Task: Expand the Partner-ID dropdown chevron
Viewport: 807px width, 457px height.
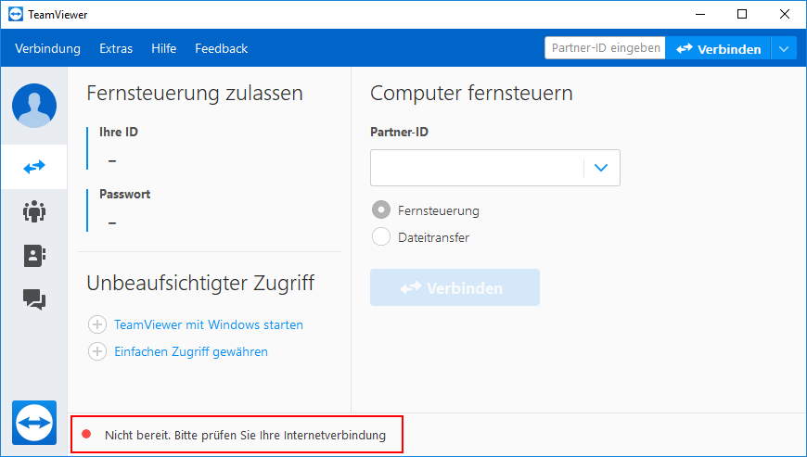Action: [601, 168]
